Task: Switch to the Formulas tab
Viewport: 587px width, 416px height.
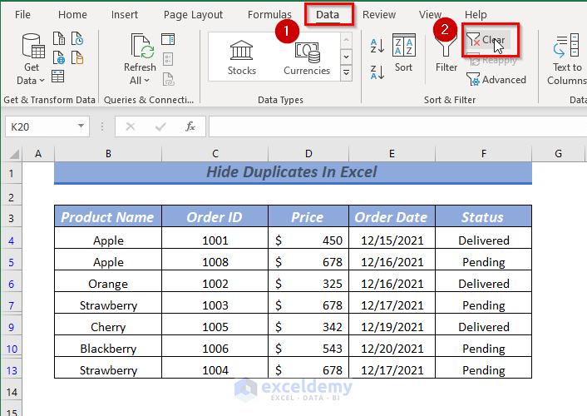Action: pos(269,15)
